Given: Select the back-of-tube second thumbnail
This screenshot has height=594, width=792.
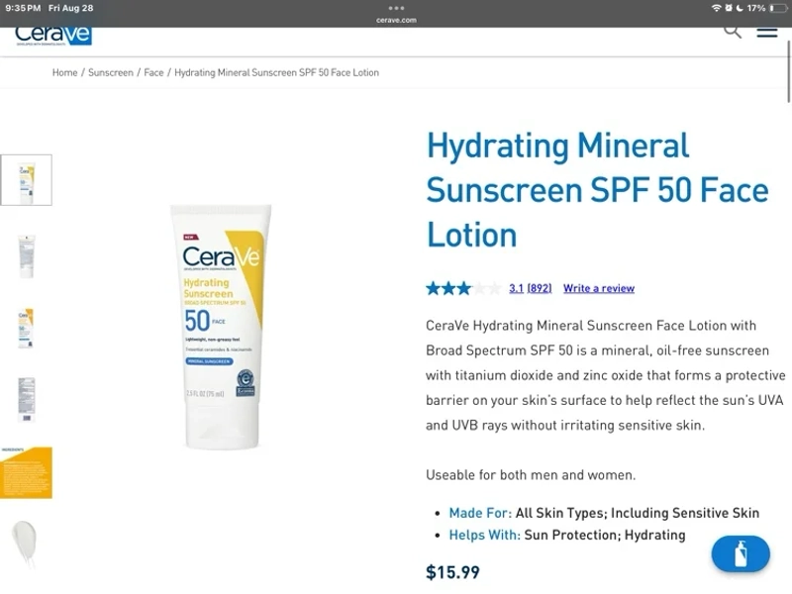Looking at the screenshot, I should coord(27,256).
